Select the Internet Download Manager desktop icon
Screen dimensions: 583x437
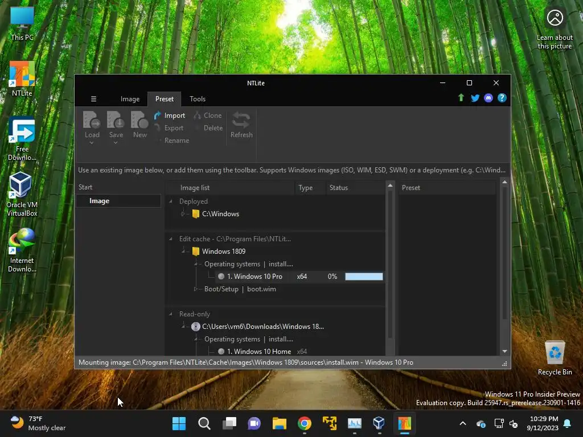22,250
